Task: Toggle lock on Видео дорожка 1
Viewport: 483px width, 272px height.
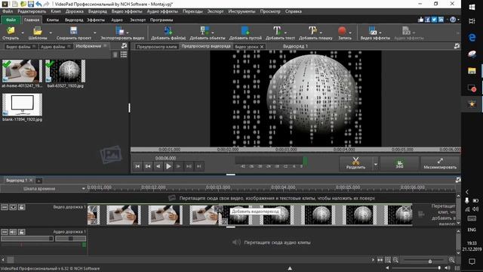Action: click(21, 207)
